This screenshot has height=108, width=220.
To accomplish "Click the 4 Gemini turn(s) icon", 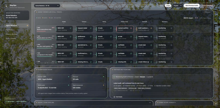I will (123, 86).
